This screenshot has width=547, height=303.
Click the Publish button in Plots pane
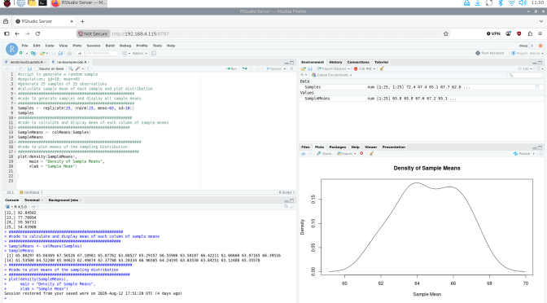(523, 154)
